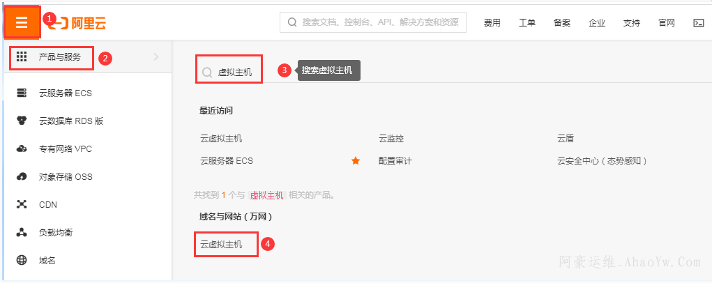The image size is (712, 283).
Task: Open the 费用 top menu
Action: pyautogui.click(x=492, y=23)
